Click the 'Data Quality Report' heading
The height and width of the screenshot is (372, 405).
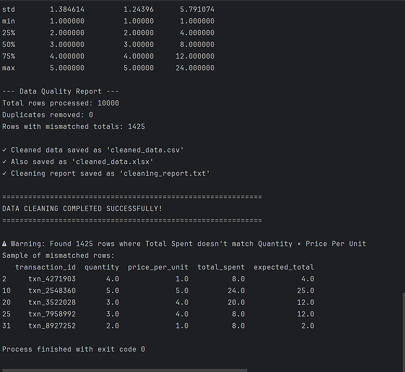click(x=61, y=91)
